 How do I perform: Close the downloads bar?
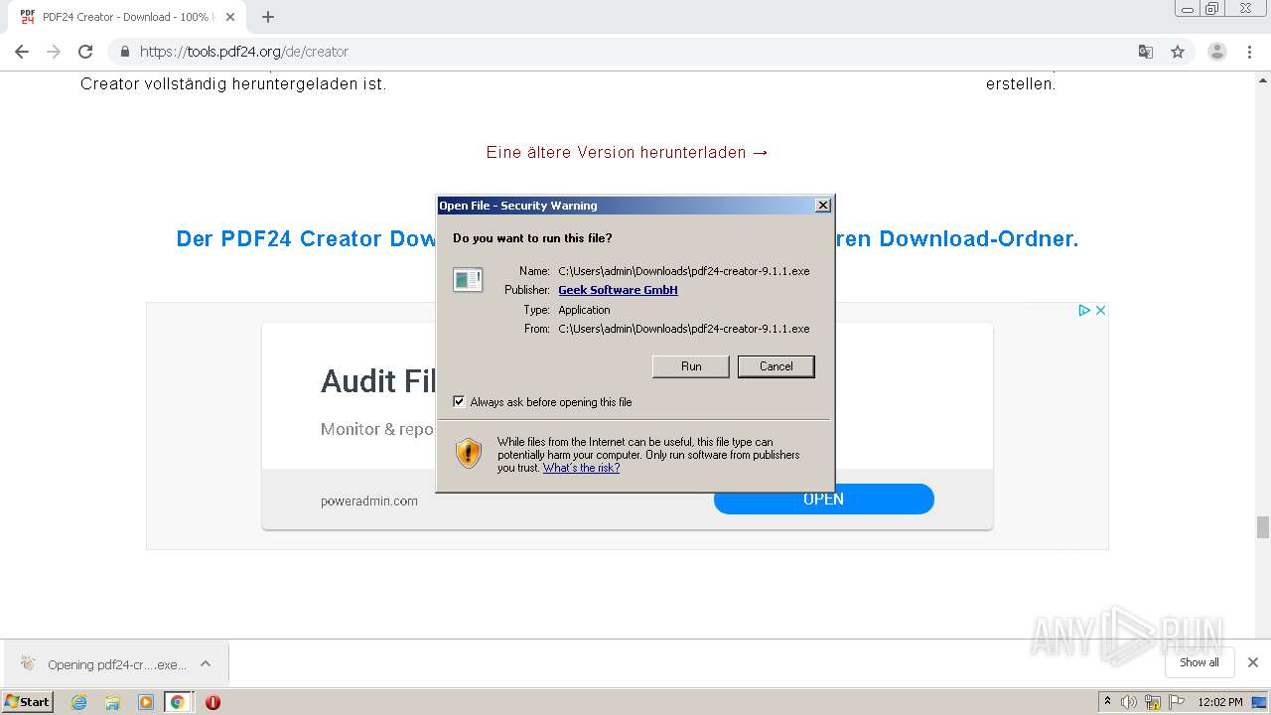[1253, 662]
